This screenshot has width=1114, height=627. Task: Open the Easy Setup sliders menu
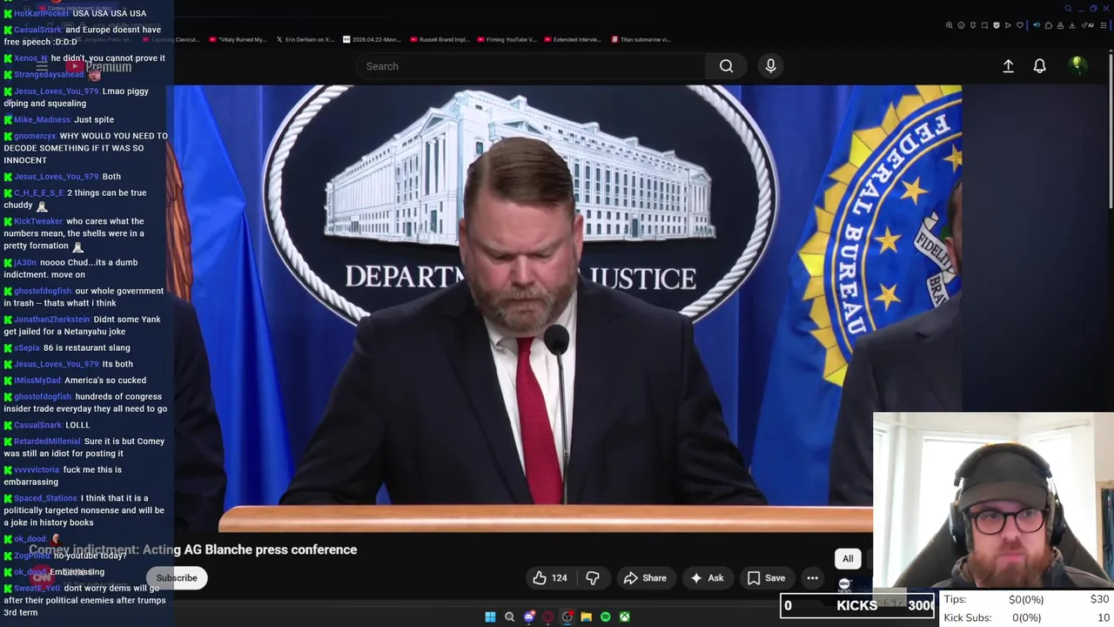[1103, 25]
